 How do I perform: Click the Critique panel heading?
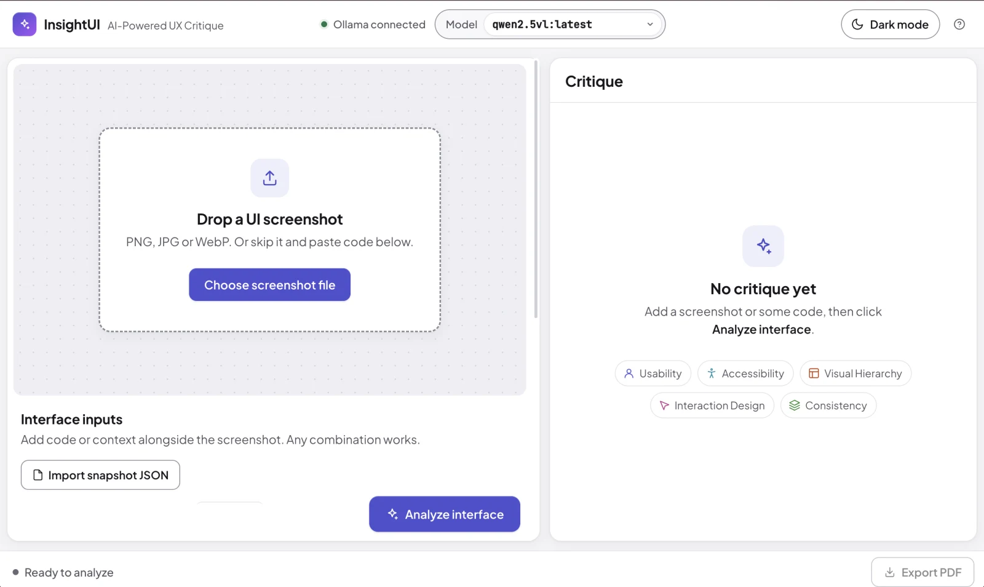[x=594, y=81]
